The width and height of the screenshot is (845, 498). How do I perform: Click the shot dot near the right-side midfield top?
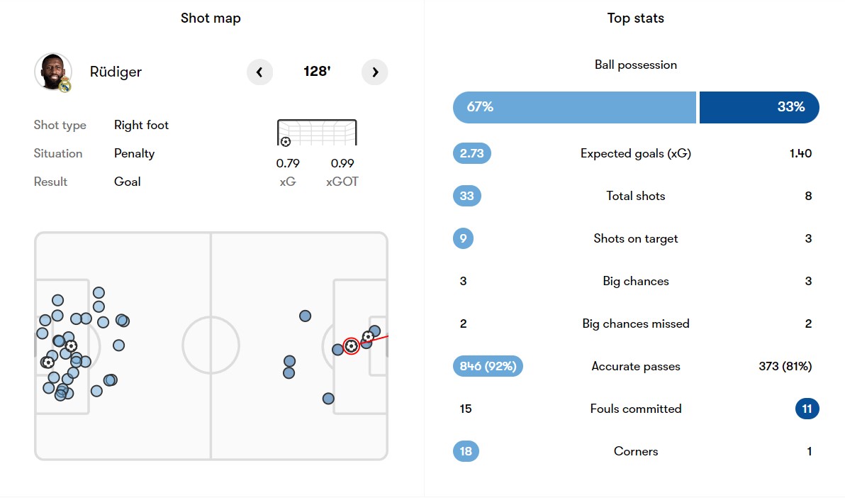(x=305, y=316)
